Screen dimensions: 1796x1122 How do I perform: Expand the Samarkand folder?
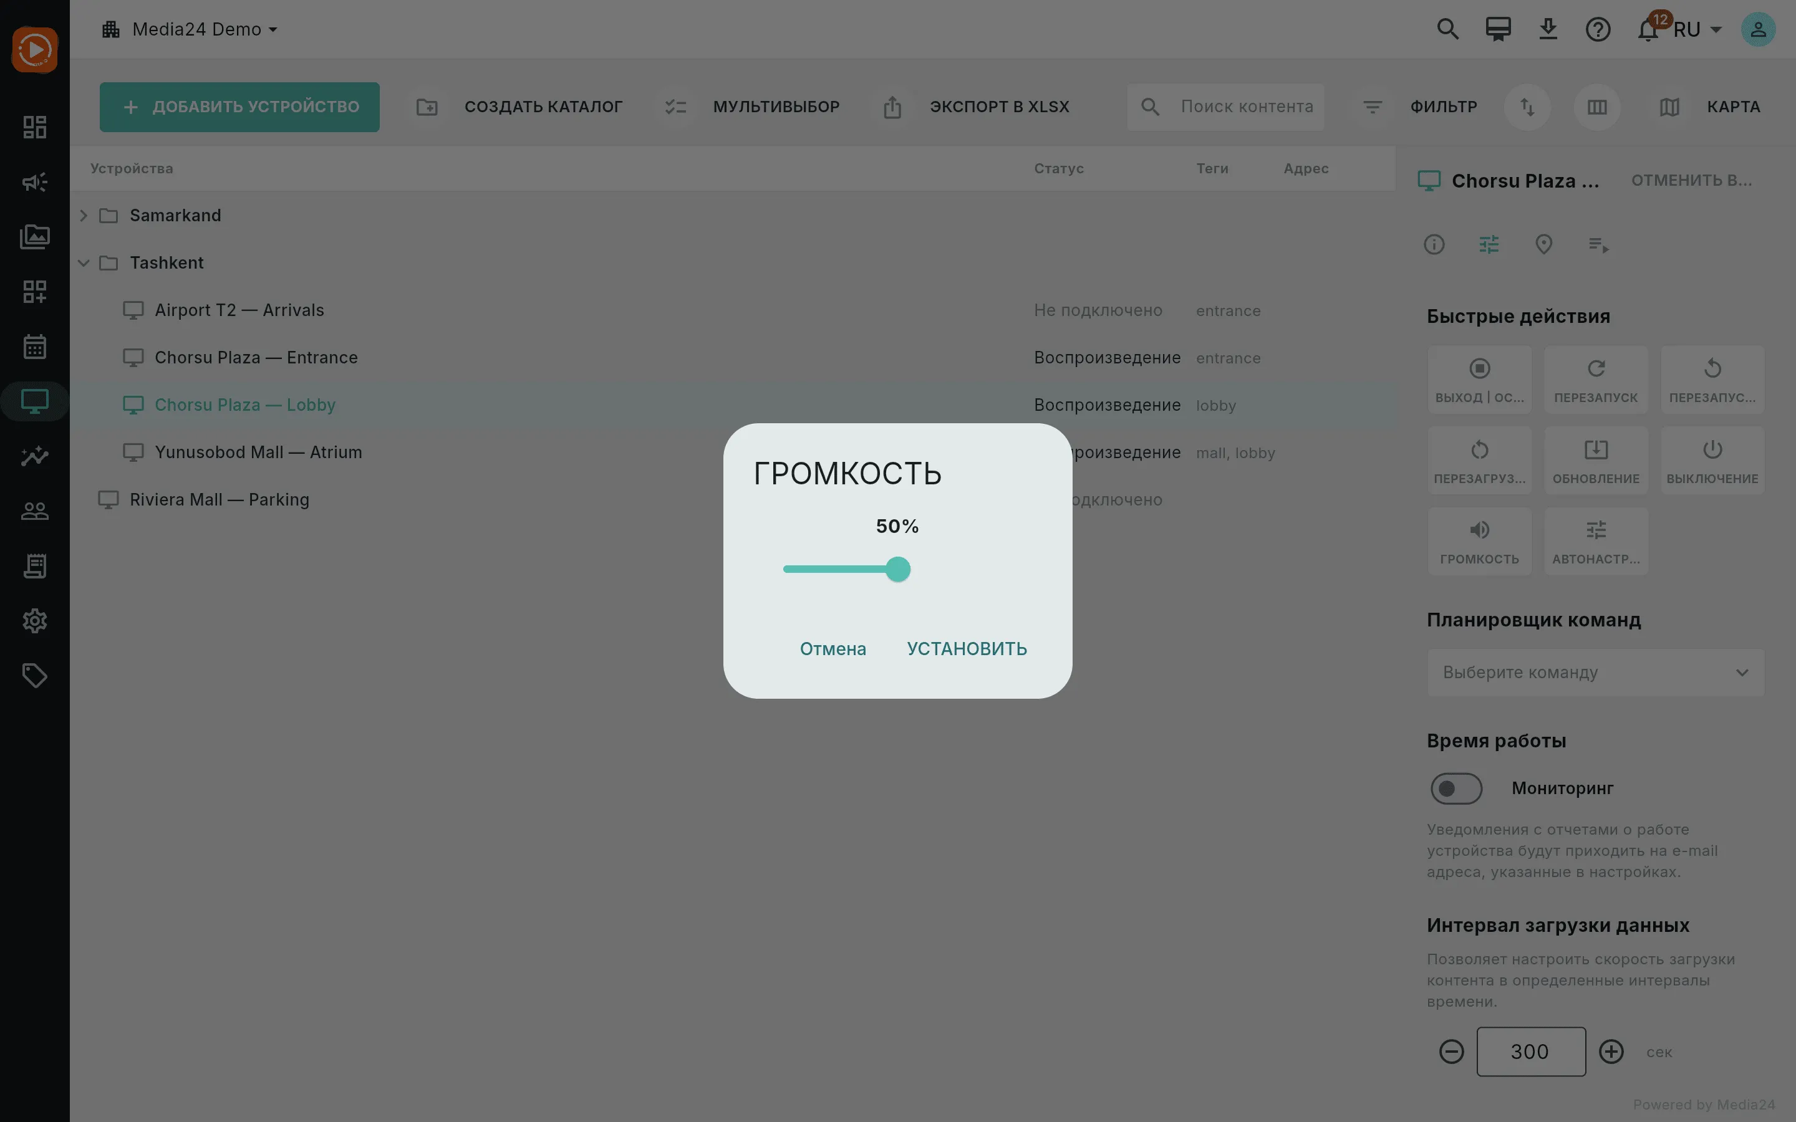[84, 215]
